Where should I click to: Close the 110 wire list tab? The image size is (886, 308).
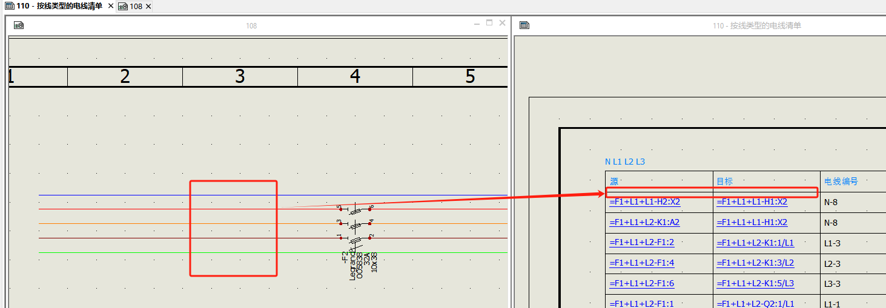click(110, 6)
